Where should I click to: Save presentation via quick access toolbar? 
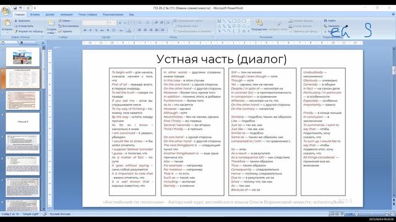coord(15,8)
